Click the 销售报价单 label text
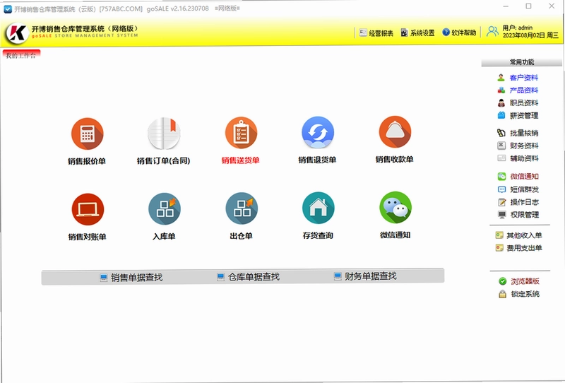565x383 pixels. coord(87,161)
